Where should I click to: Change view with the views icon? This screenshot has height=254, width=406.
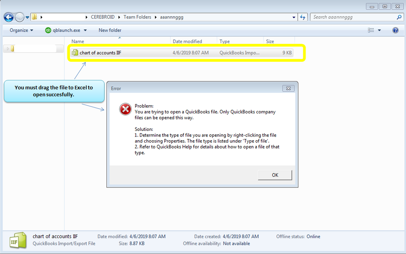point(371,30)
